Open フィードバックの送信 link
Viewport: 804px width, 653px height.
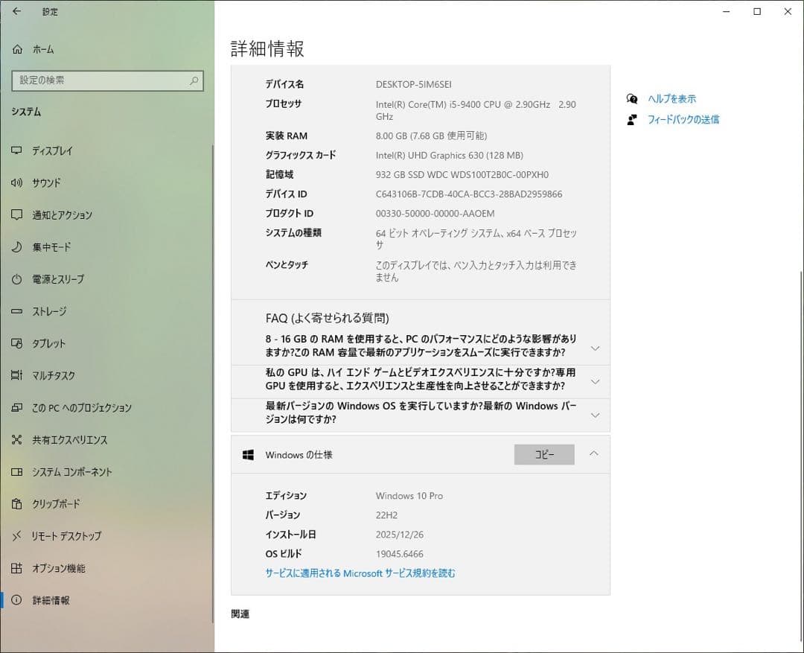pos(683,120)
